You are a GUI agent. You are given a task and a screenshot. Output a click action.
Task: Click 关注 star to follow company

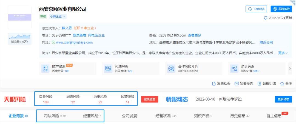tap(286, 84)
